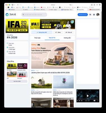Click the Viết Bài Chia Sẻ button
This screenshot has height=113, width=106.
83,15
